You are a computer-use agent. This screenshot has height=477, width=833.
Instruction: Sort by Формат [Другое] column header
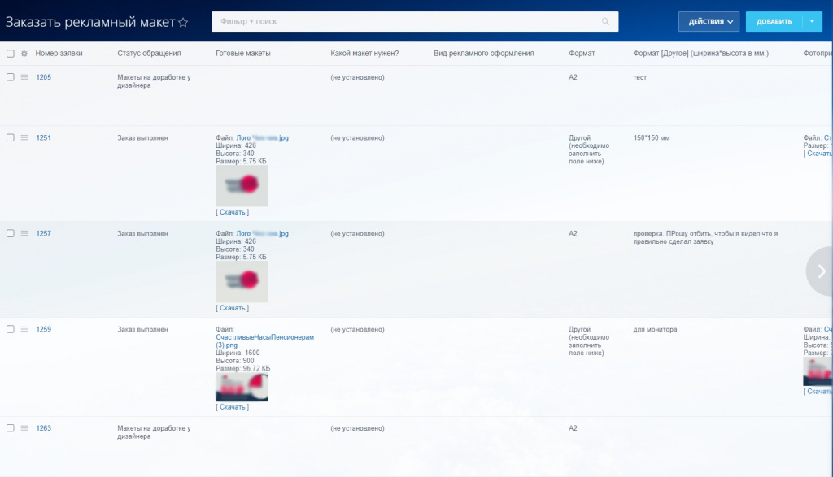click(700, 54)
